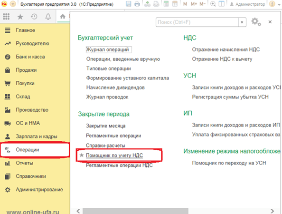Click the horizontal scrollbar right arrow

273,211
